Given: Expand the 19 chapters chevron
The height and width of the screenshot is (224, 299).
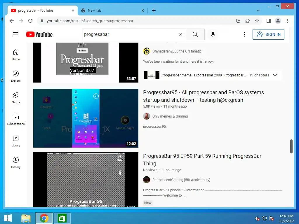Looking at the screenshot, I should 275,75.
